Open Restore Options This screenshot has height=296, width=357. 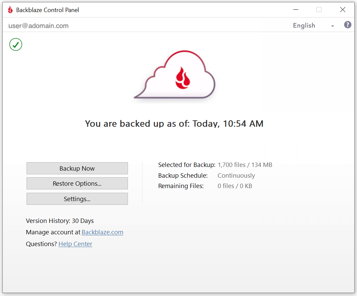tap(77, 183)
